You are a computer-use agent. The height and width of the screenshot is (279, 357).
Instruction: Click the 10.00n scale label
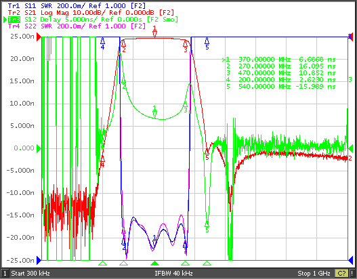[x=22, y=104]
